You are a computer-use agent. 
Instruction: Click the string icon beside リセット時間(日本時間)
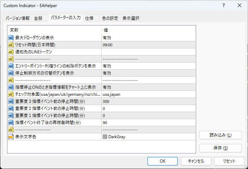click(11, 45)
